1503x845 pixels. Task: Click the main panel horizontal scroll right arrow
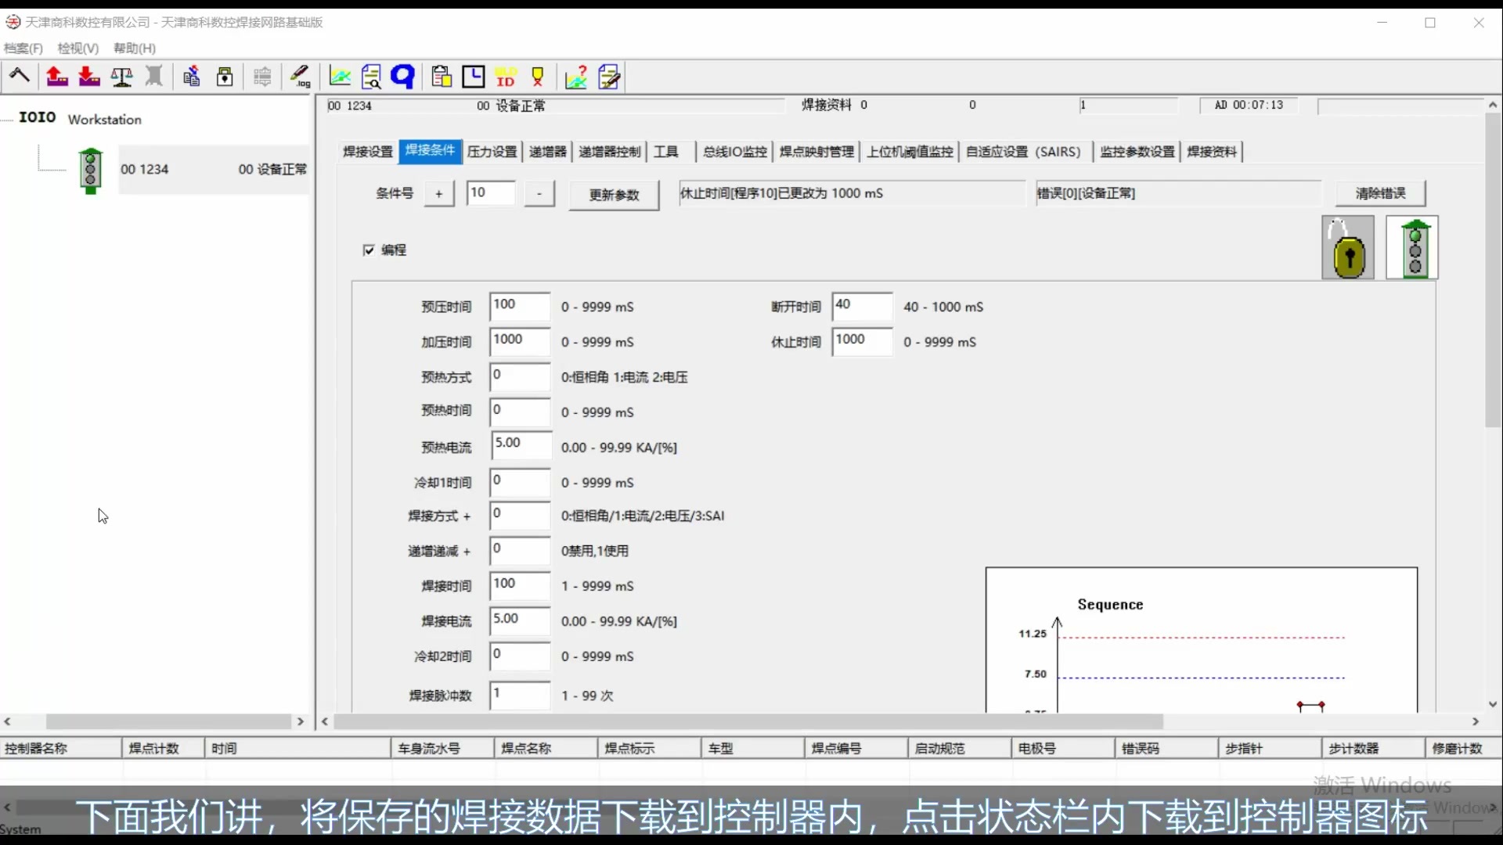[x=1476, y=721]
